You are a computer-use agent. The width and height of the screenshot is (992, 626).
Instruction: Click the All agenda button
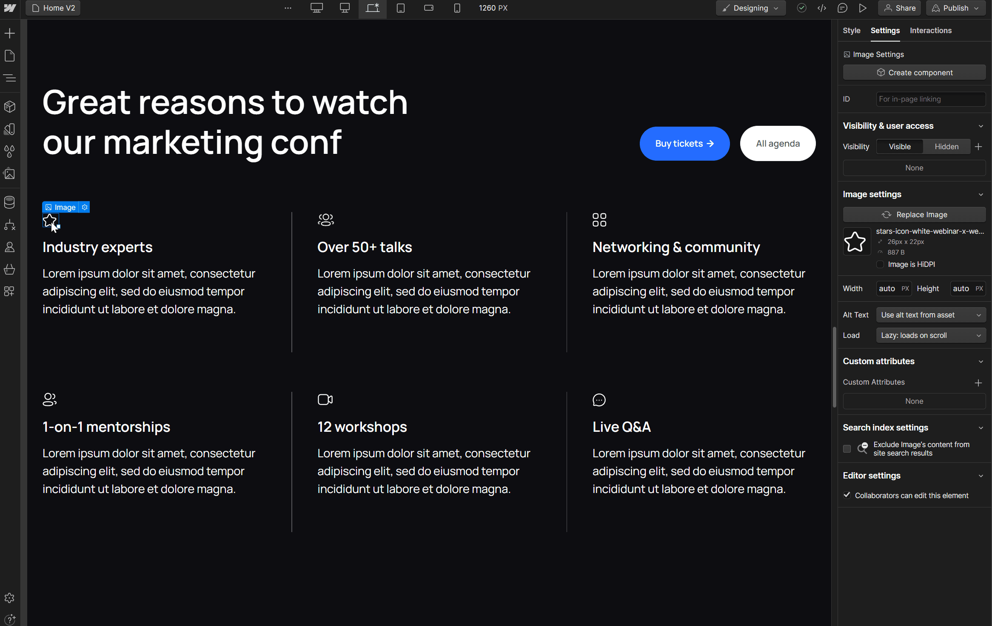click(x=778, y=144)
